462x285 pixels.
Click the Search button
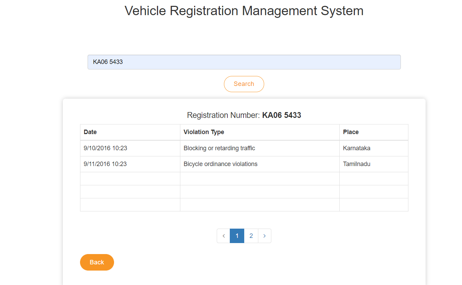pyautogui.click(x=244, y=84)
